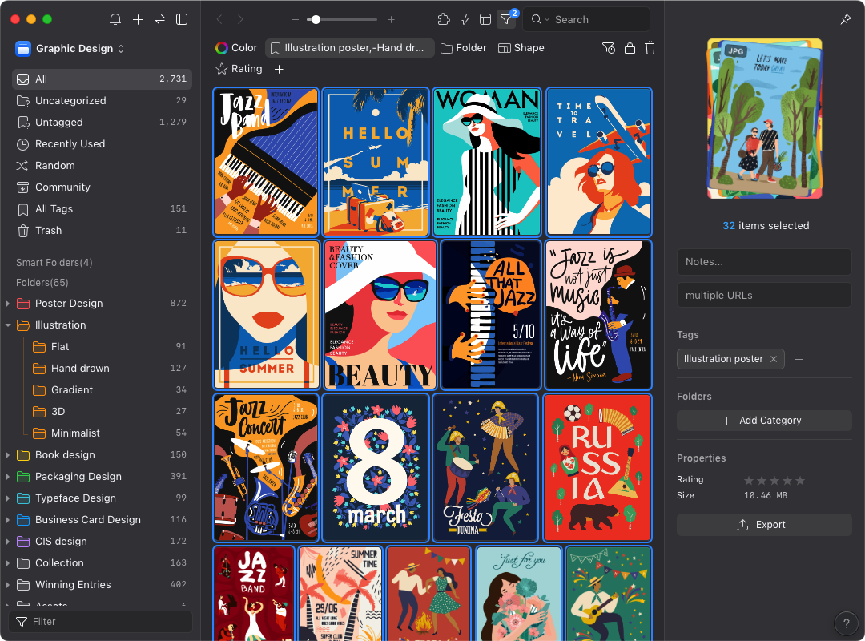Click the switch library arrows icon

[x=160, y=19]
